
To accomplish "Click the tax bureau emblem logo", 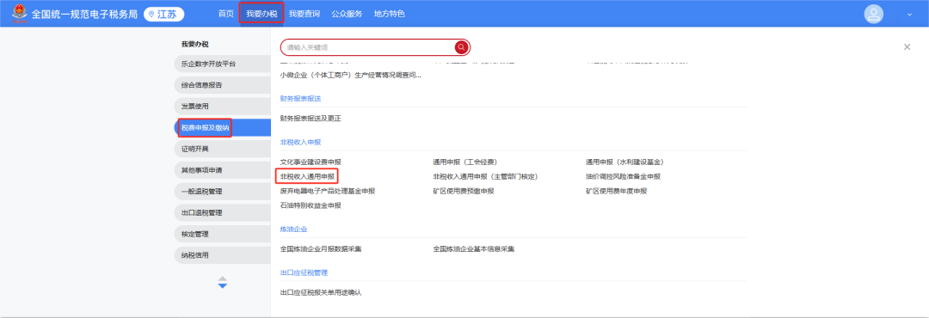I will [19, 13].
